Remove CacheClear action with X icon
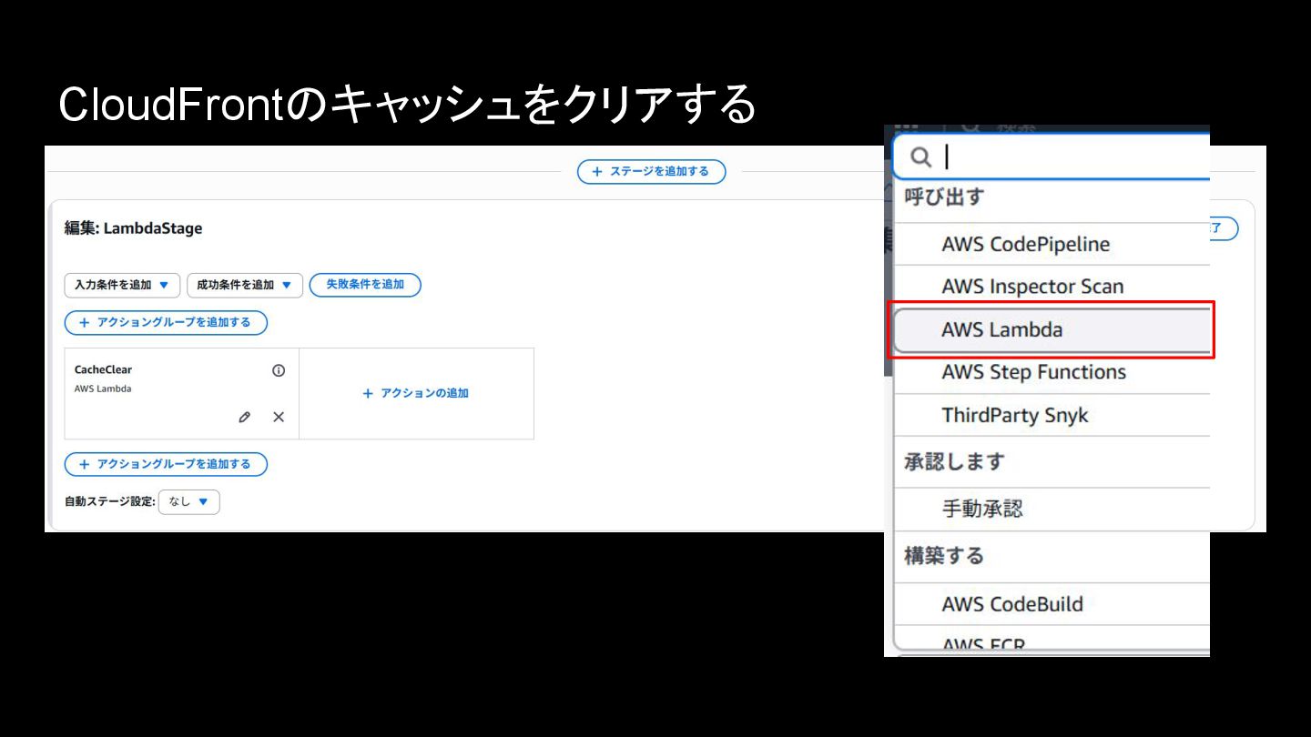Viewport: 1311px width, 737px height. pos(279,417)
